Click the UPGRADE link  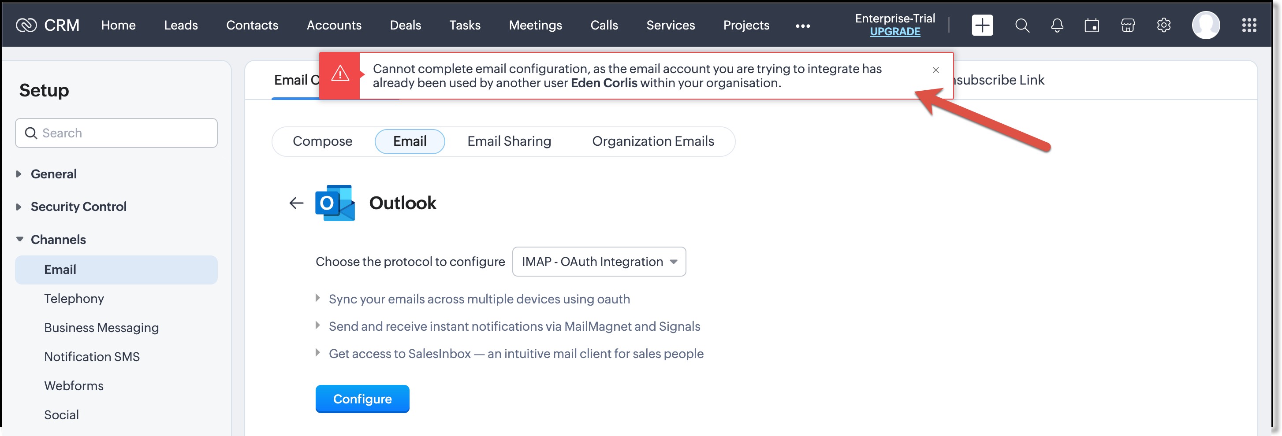(895, 31)
